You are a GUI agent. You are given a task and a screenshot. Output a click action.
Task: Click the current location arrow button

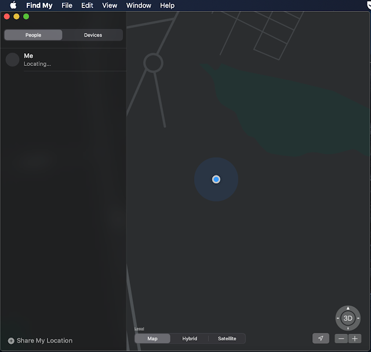(321, 338)
